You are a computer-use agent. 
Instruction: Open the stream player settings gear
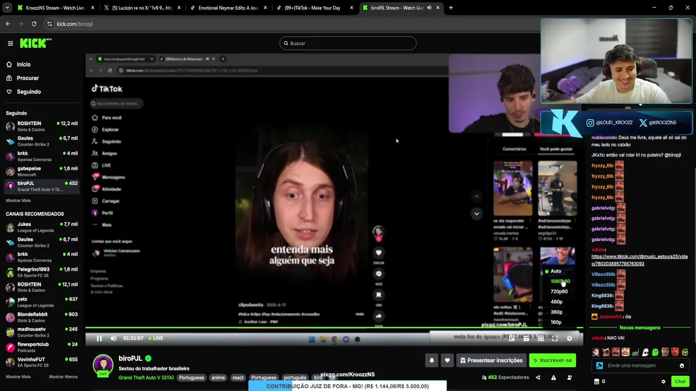click(569, 338)
